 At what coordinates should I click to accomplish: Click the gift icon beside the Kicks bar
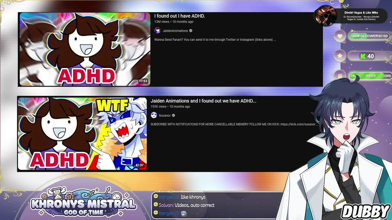(340, 76)
